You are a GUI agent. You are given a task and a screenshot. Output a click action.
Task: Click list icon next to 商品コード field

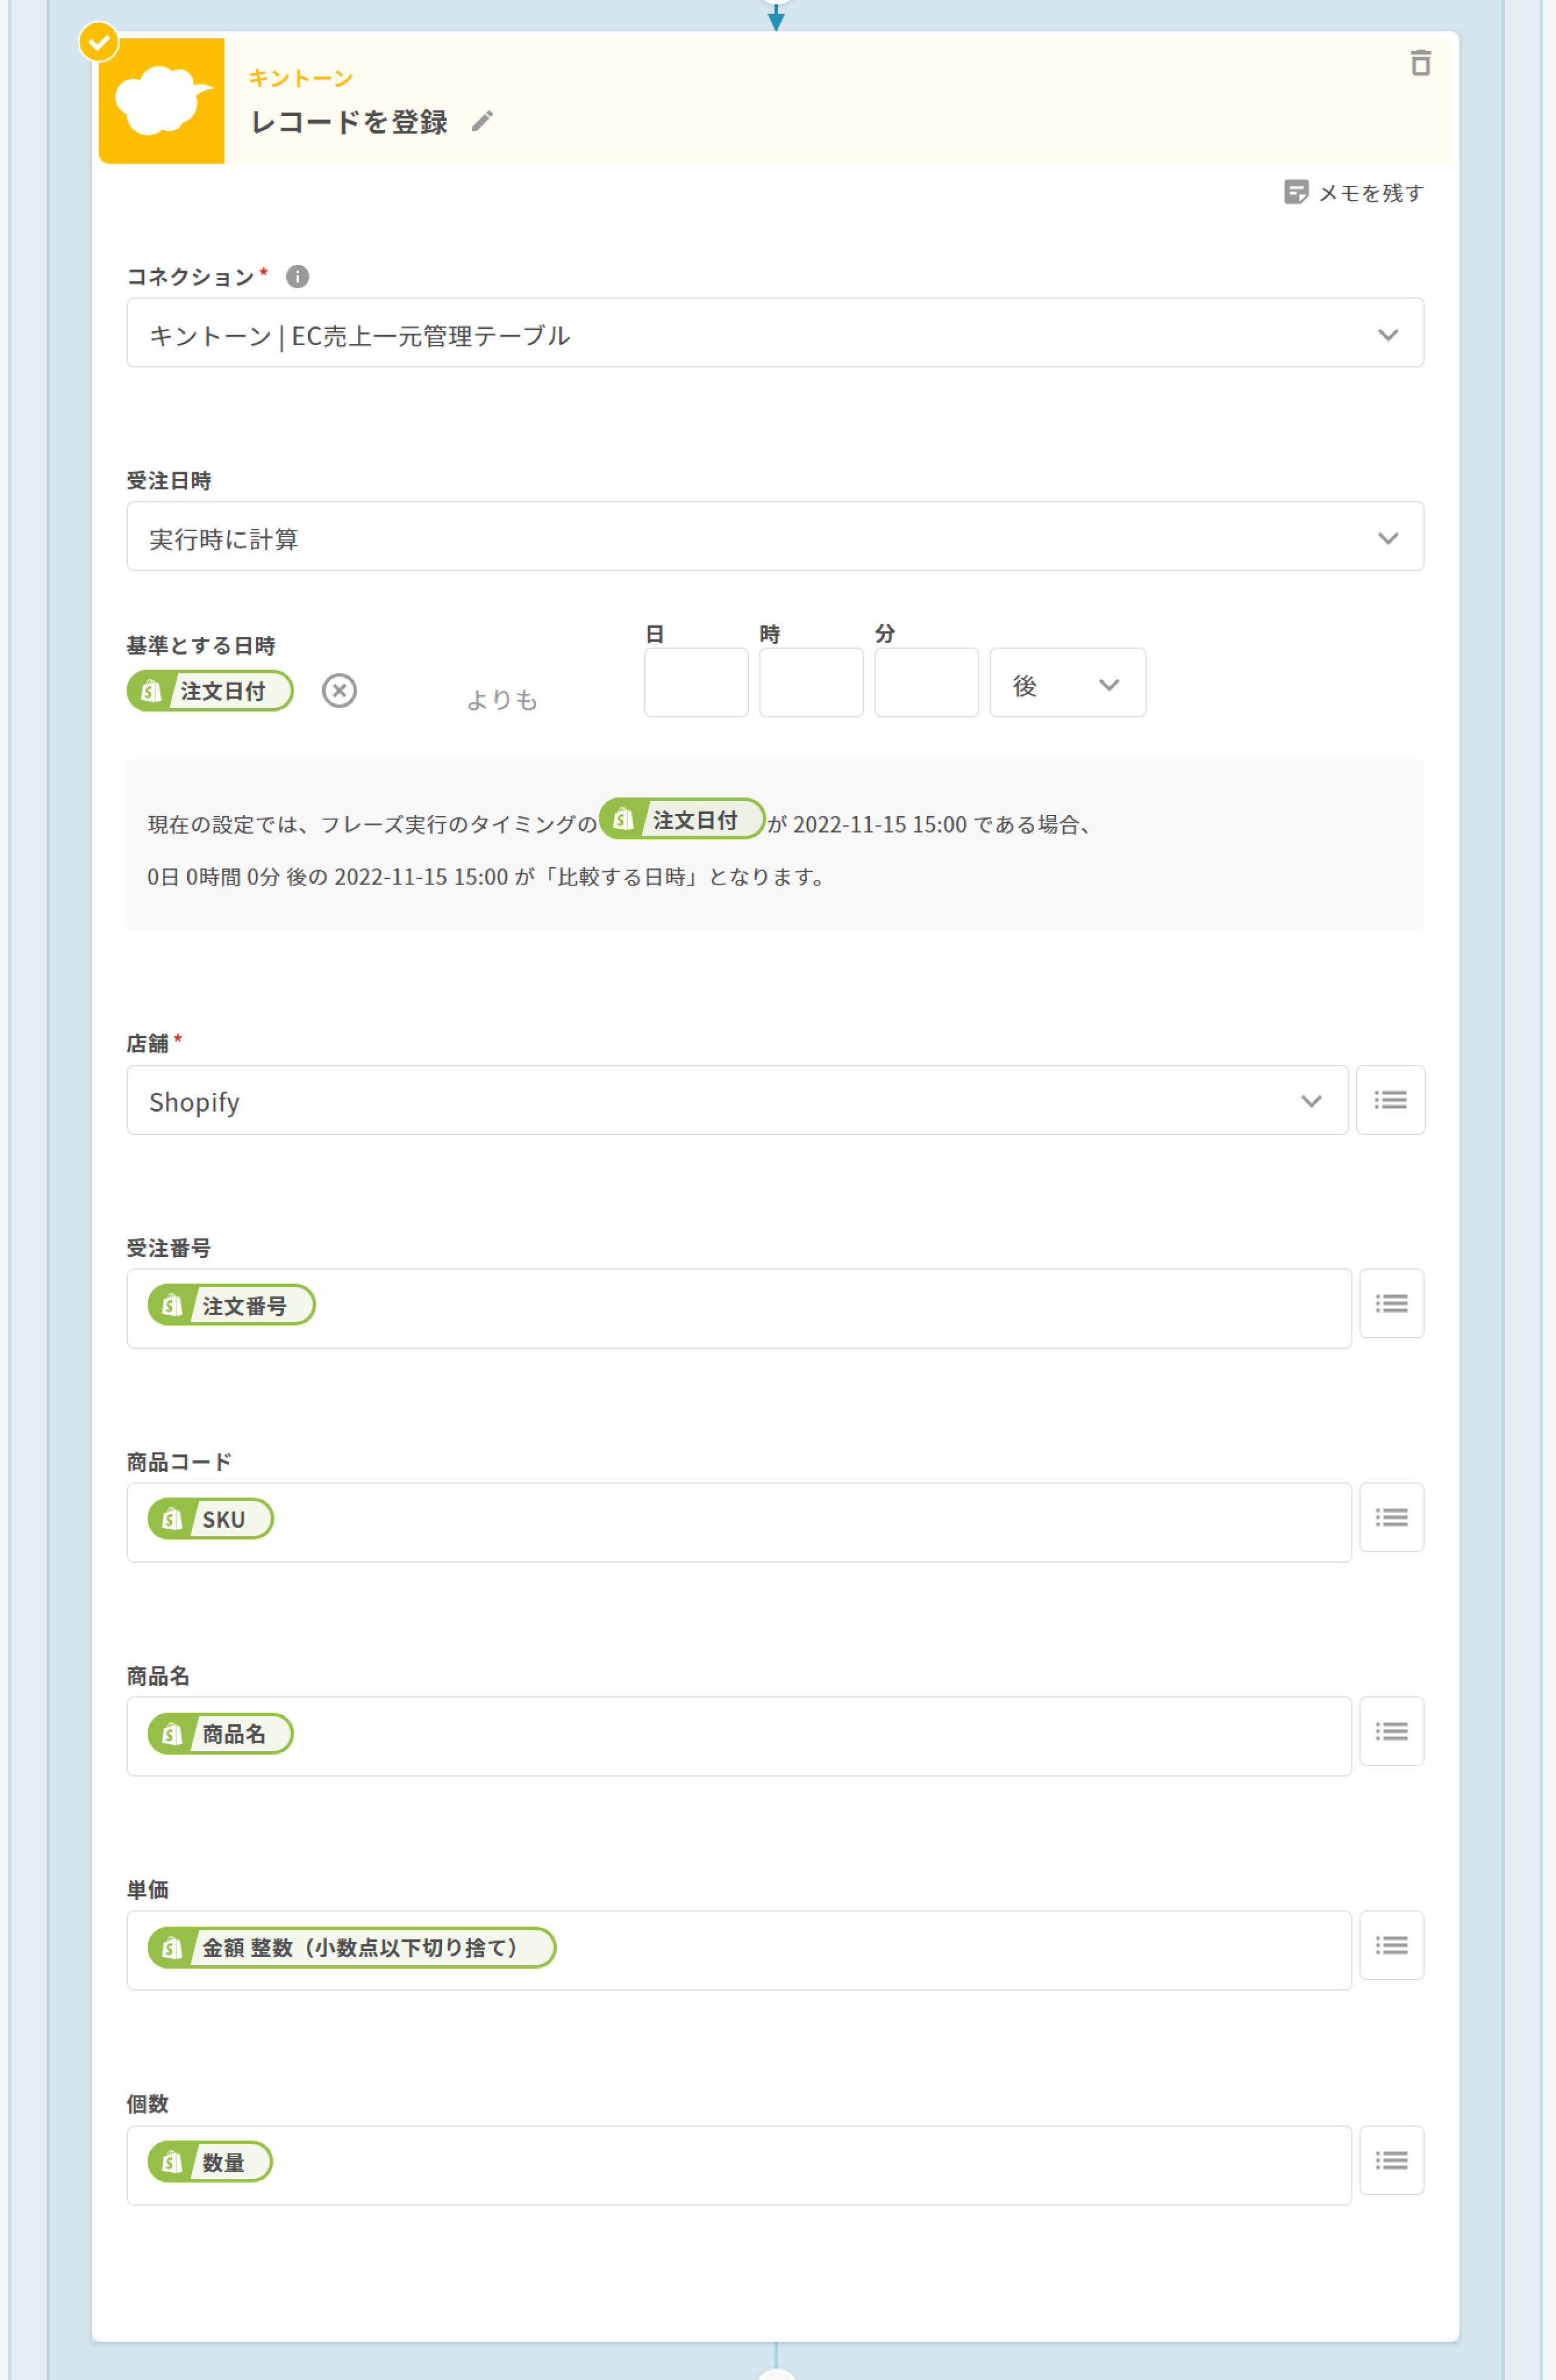[x=1390, y=1518]
